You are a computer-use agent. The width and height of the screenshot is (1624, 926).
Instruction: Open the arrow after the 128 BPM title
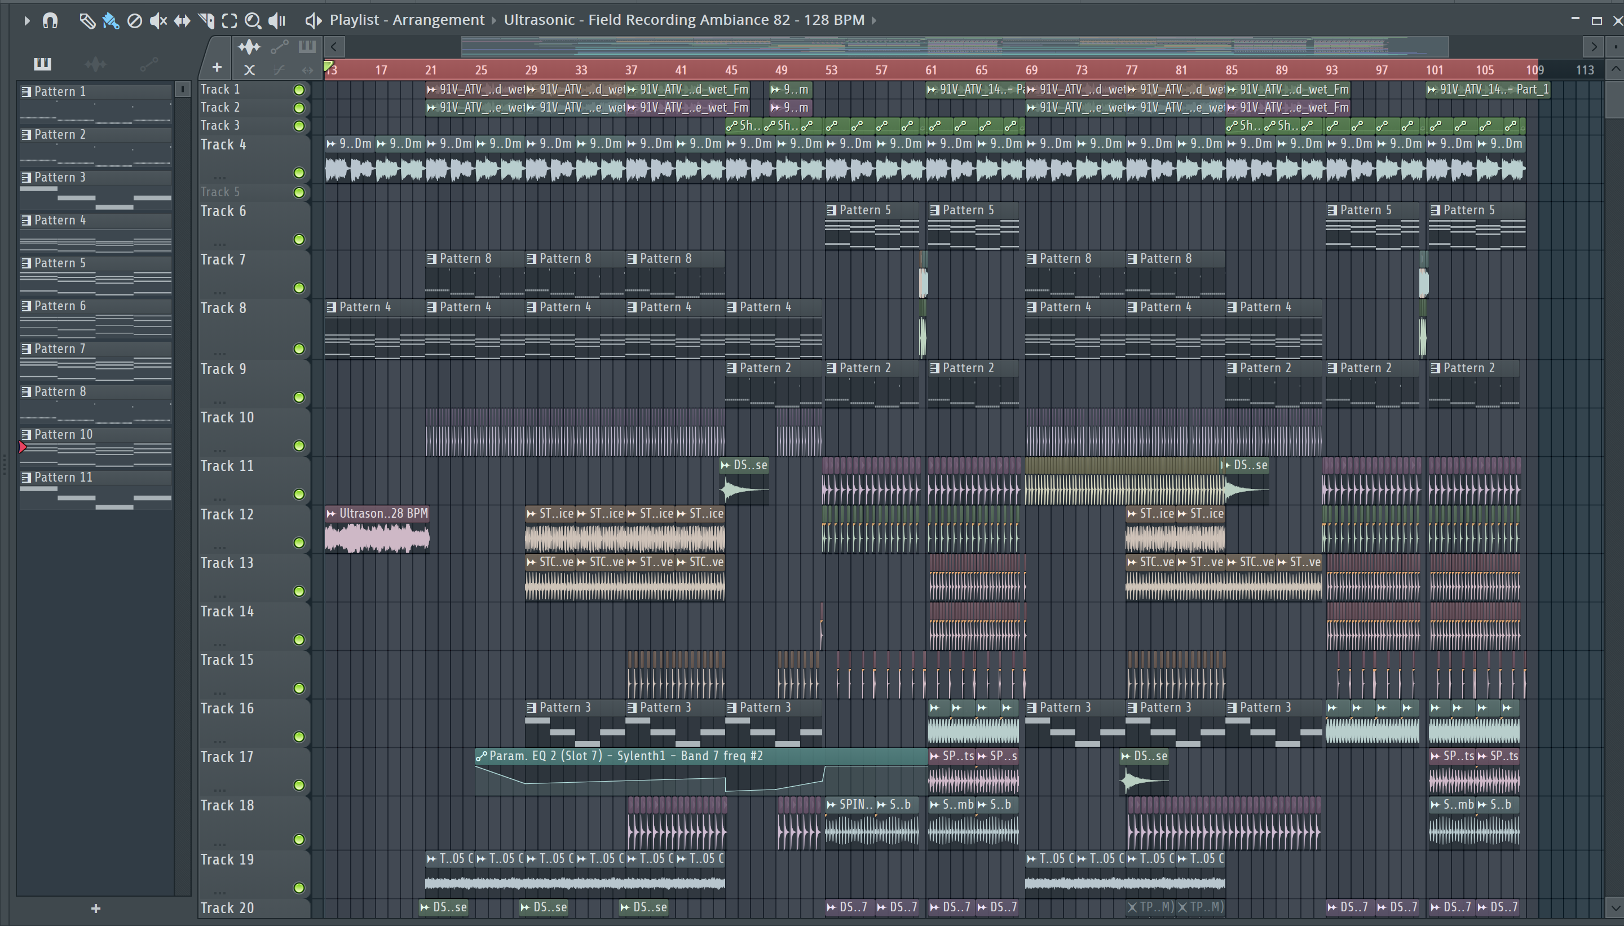coord(875,20)
